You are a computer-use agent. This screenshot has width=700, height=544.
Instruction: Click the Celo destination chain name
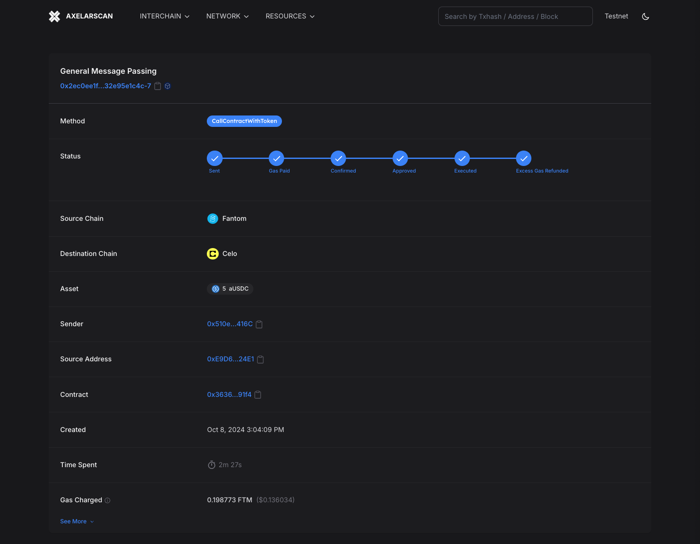[230, 254]
